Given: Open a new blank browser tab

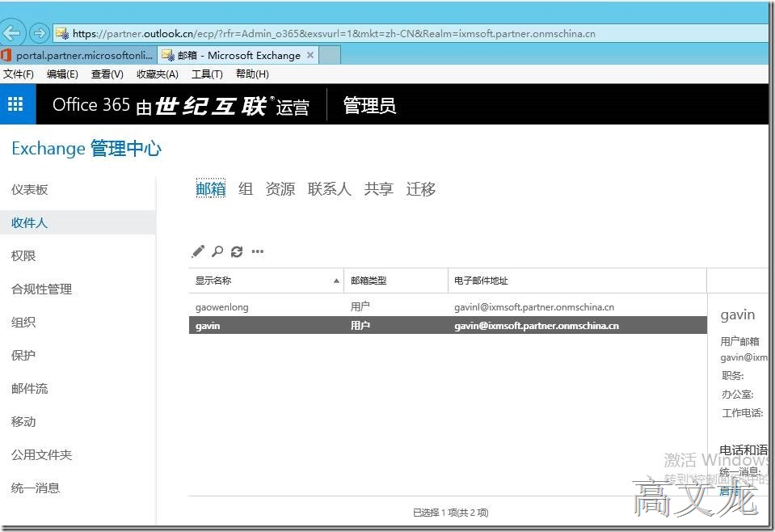Looking at the screenshot, I should click(331, 55).
